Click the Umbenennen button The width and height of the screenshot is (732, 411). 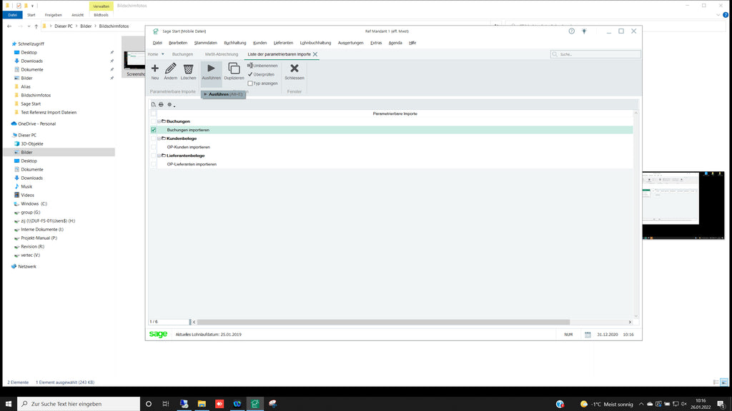263,66
